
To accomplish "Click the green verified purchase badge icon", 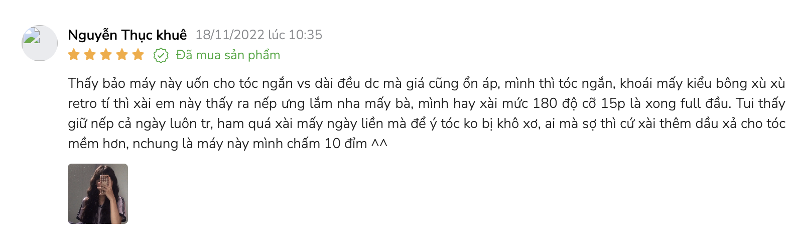I will pos(161,55).
